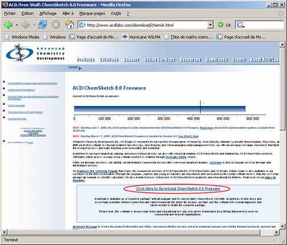Click the page icon in the URL bar

[82, 25]
